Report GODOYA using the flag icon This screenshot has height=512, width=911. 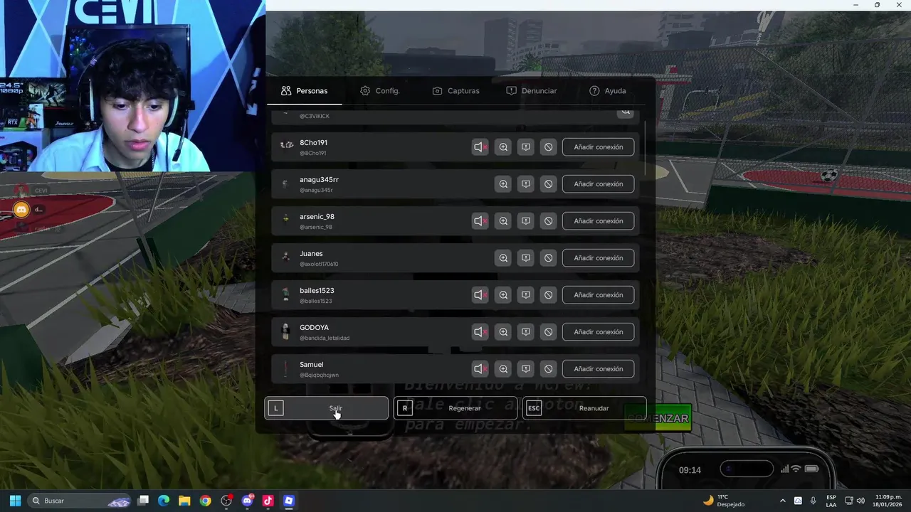[x=526, y=332]
